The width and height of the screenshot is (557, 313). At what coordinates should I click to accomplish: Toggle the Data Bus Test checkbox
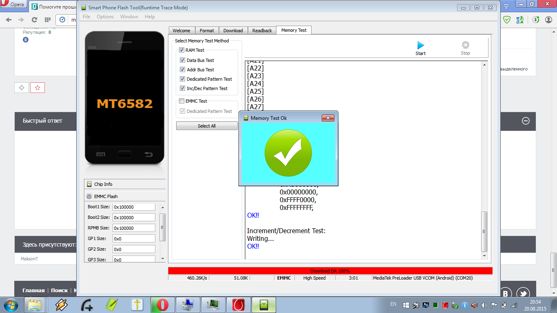coord(183,60)
